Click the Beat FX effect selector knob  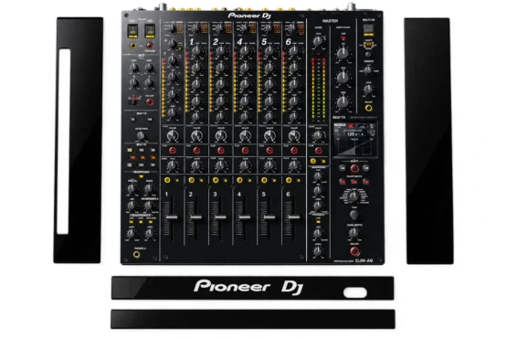pos(354,195)
